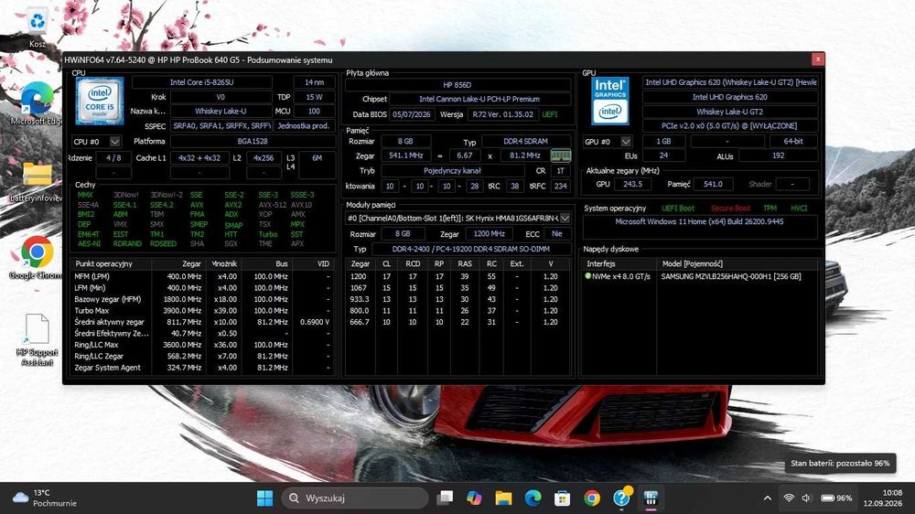Screen dimensions: 915x514
Task: Click the Intel Graphics logo
Action: pyautogui.click(x=609, y=101)
